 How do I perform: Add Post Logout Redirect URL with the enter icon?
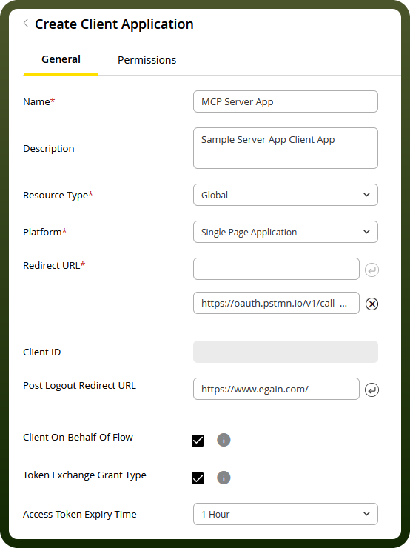[372, 390]
